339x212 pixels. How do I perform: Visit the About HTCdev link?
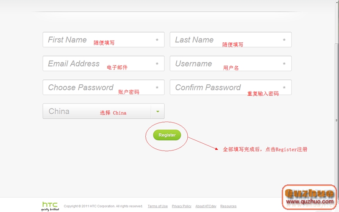pos(206,206)
